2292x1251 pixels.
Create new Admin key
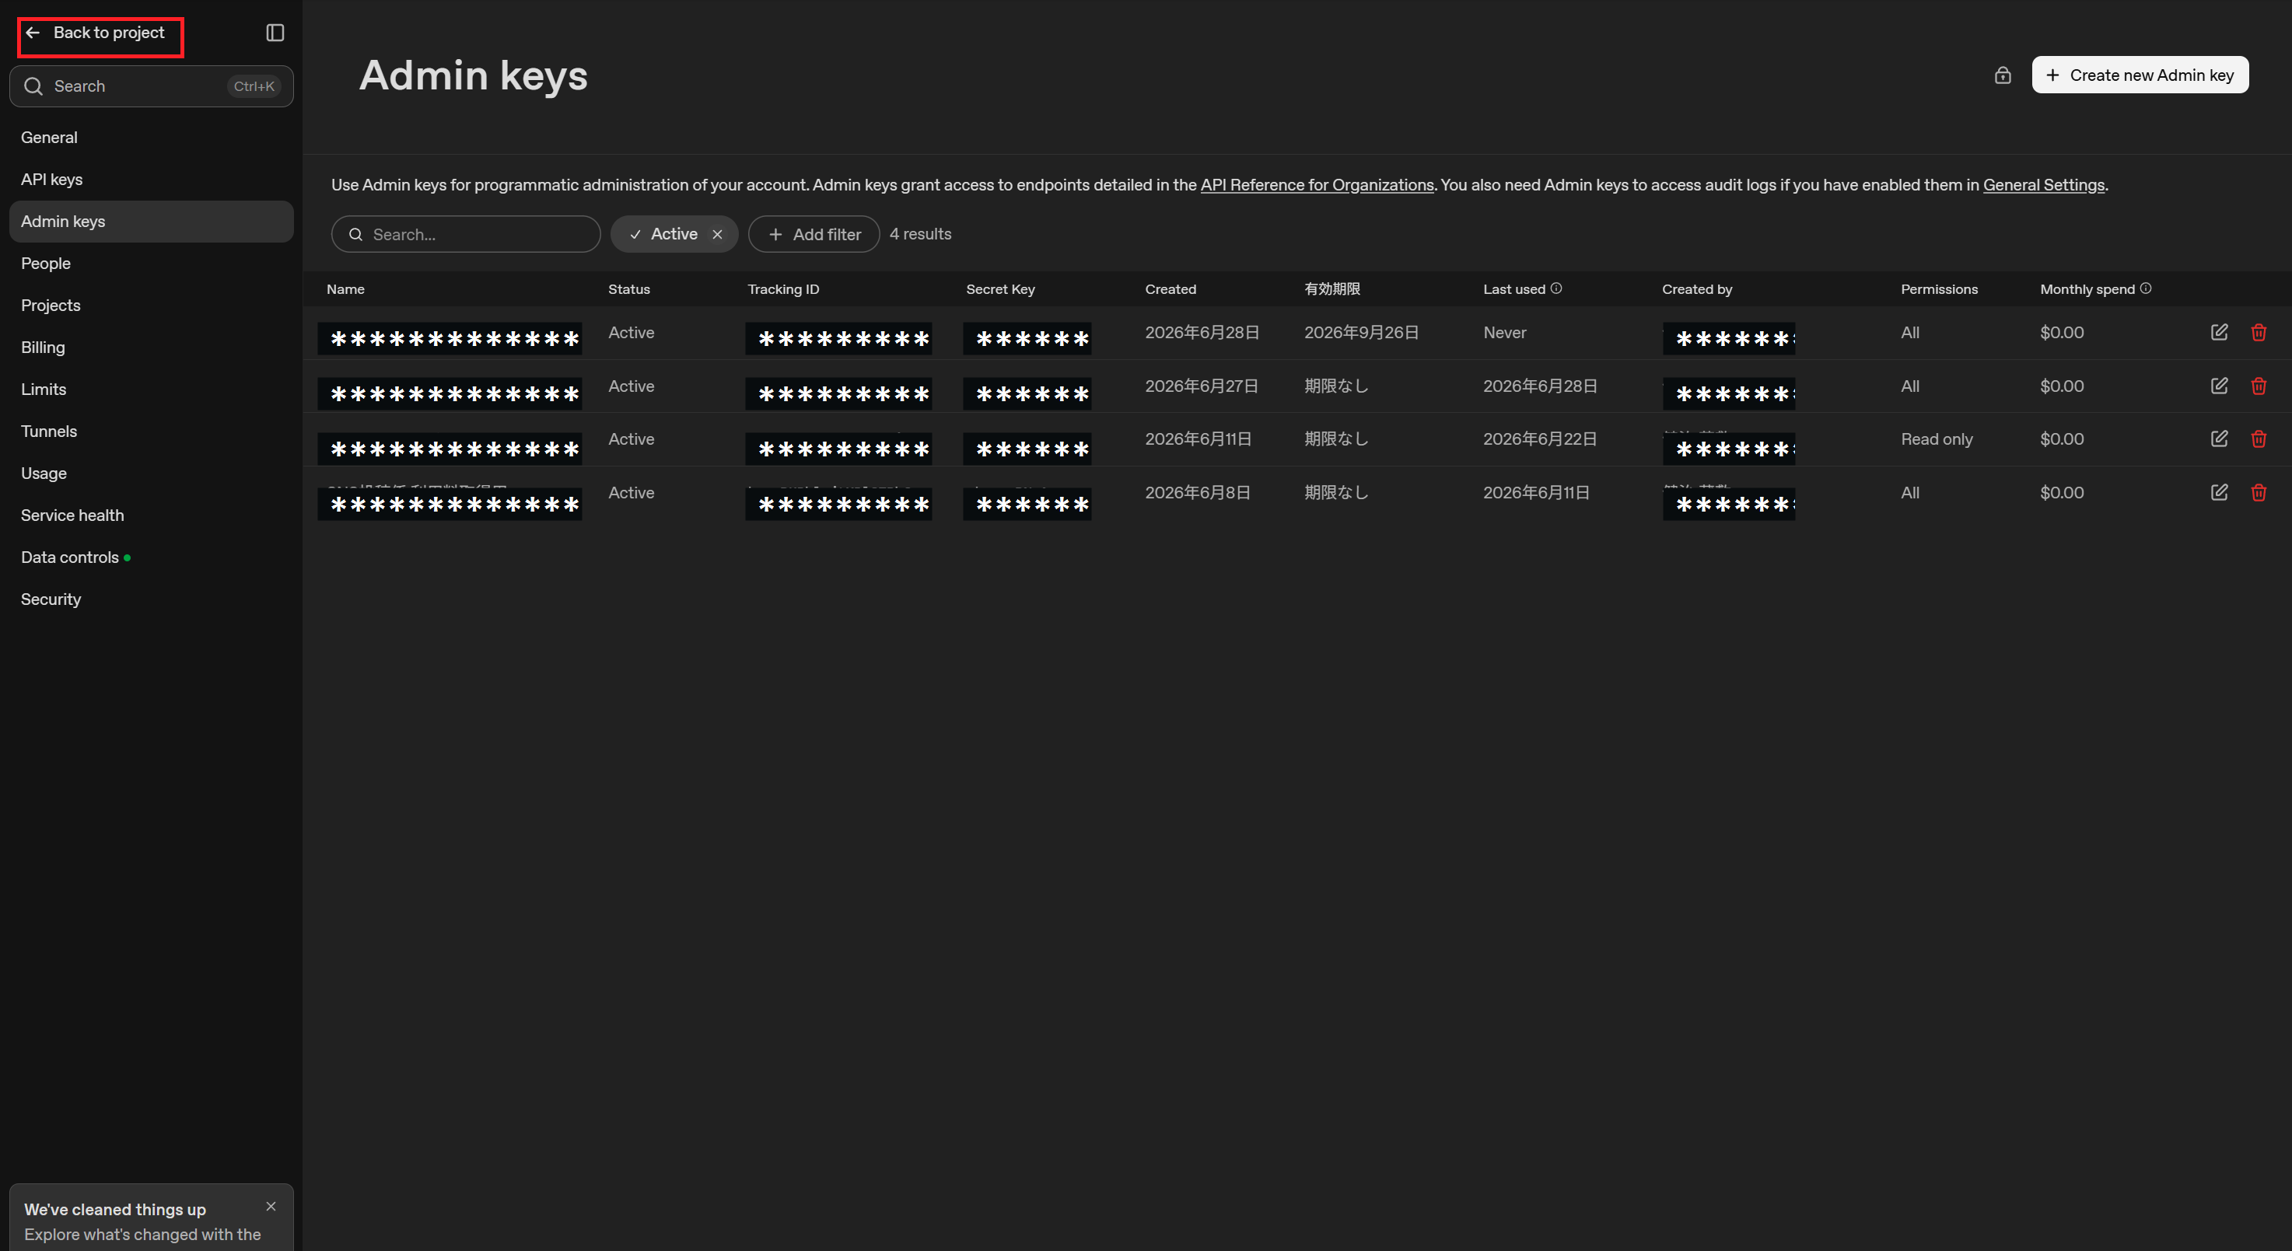coord(2140,75)
